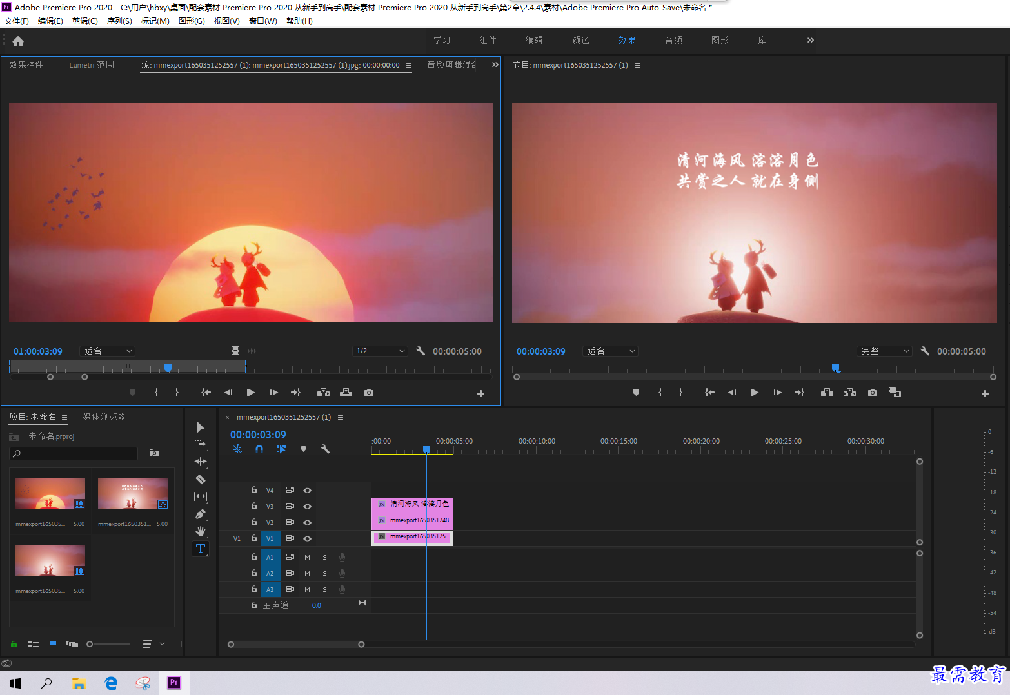Screen dimensions: 1010x695
Task: Step forward one frame in Program monitor
Action: (778, 393)
